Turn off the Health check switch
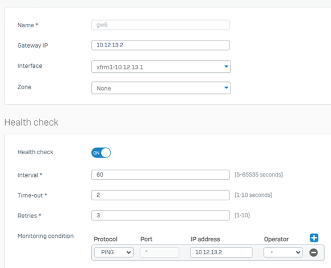Viewport: 331px width, 268px height. pyautogui.click(x=101, y=152)
